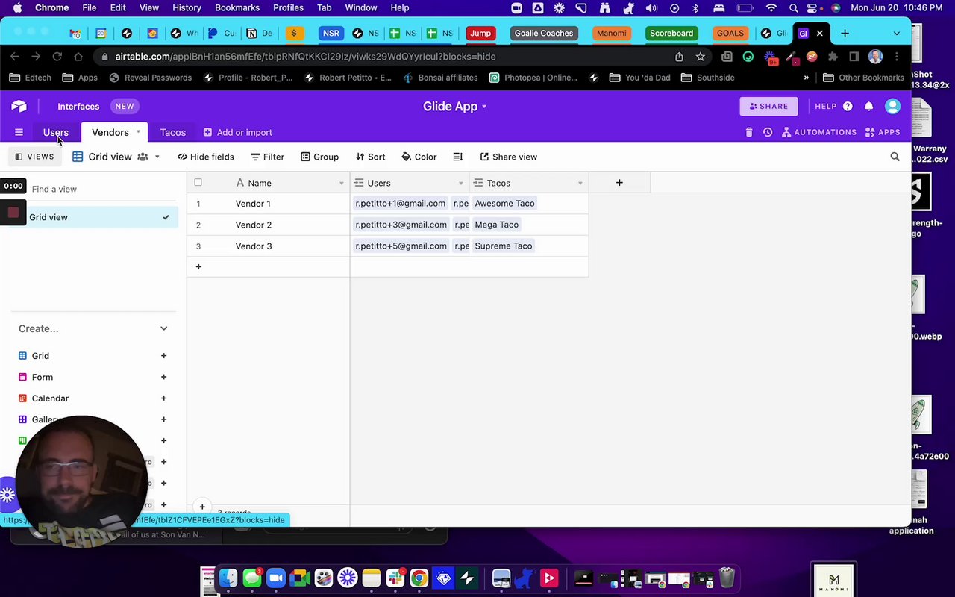Click the plus next to Form in Create
The height and width of the screenshot is (597, 955).
163,377
